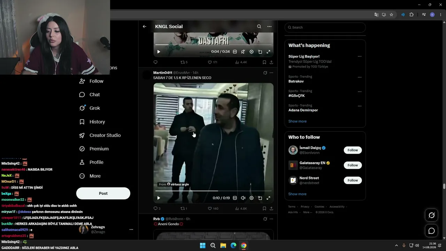Toggle captions on the DASTAFRI video
This screenshot has width=446, height=251.
click(x=235, y=52)
